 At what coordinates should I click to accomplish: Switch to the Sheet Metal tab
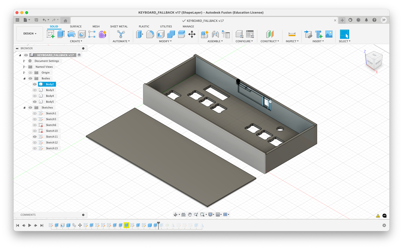119,27
